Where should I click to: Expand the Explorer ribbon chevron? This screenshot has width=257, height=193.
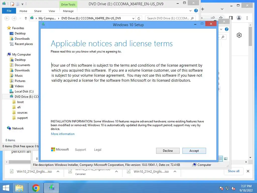click(190, 11)
